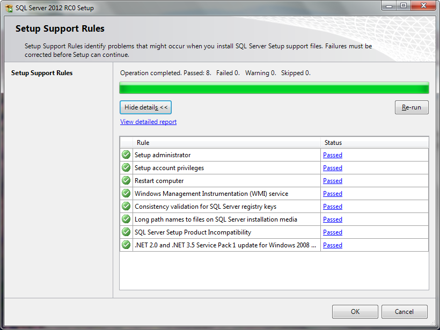This screenshot has width=440, height=330.
Task: Click the Status column header
Action: pyautogui.click(x=375, y=143)
